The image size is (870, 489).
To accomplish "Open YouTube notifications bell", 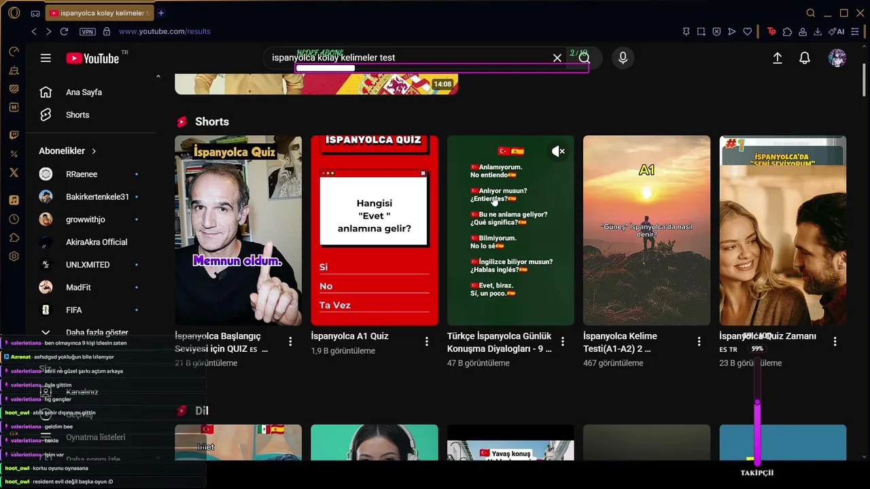I will point(805,58).
